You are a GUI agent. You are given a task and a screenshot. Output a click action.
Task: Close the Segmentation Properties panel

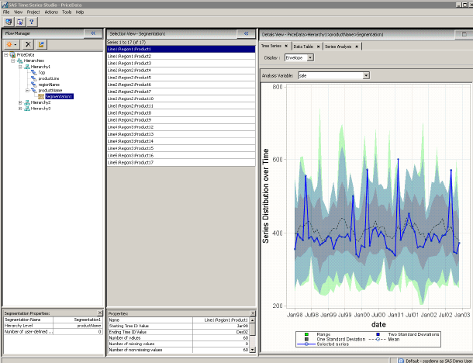click(101, 313)
